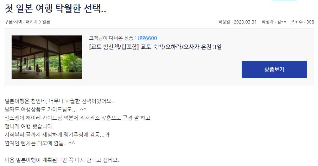Click the Kyoto temple garden thumbnail
Screen dimensions: 318x166
pos(47,57)
